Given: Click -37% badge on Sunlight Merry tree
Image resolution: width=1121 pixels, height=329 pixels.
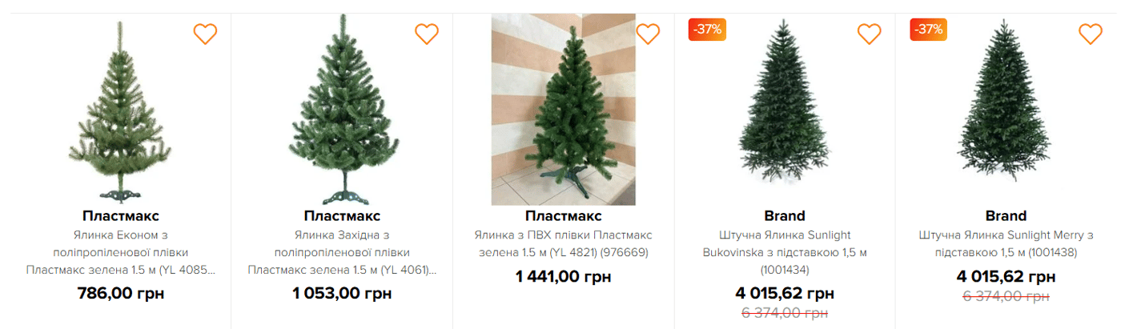Looking at the screenshot, I should pyautogui.click(x=928, y=30).
